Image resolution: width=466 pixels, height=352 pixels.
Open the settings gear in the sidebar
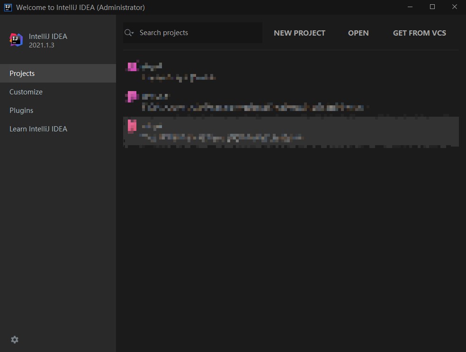(x=15, y=340)
